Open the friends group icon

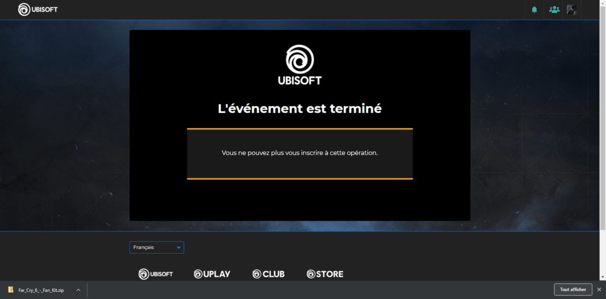[554, 10]
